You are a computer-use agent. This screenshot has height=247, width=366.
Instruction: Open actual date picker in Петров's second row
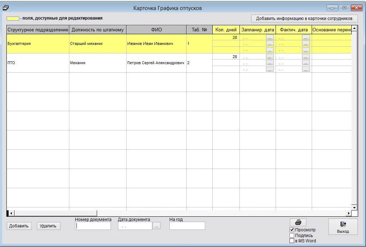click(x=306, y=63)
